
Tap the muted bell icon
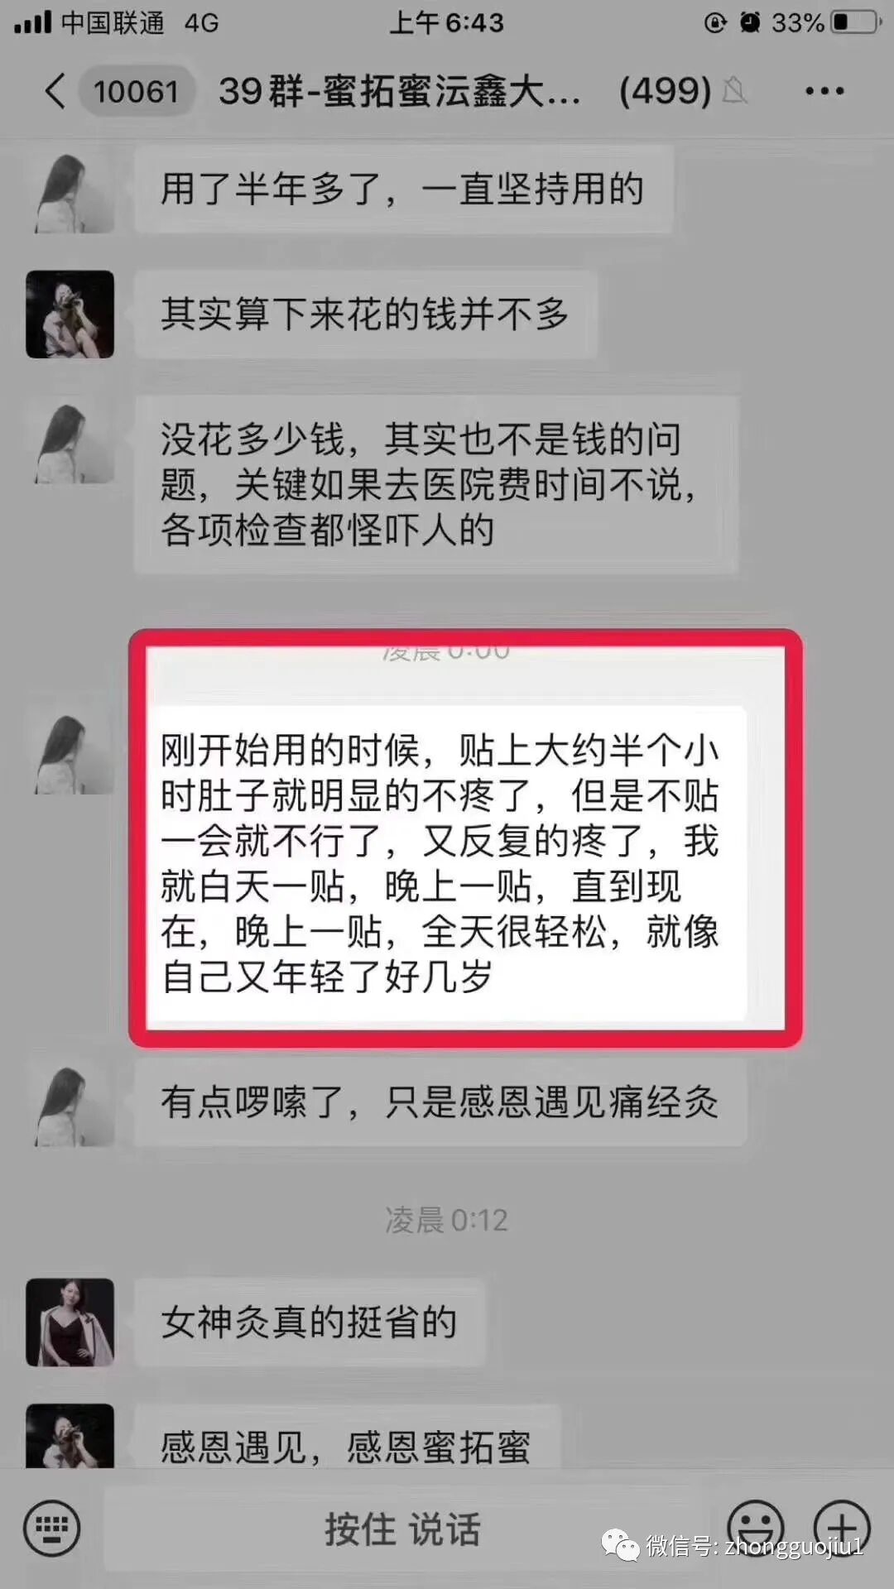click(735, 90)
